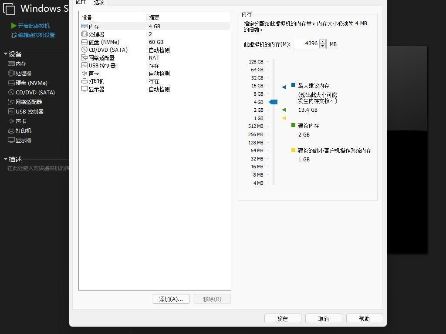Decrease memory with the down stepper arrow
The height and width of the screenshot is (334, 446).
(x=323, y=46)
